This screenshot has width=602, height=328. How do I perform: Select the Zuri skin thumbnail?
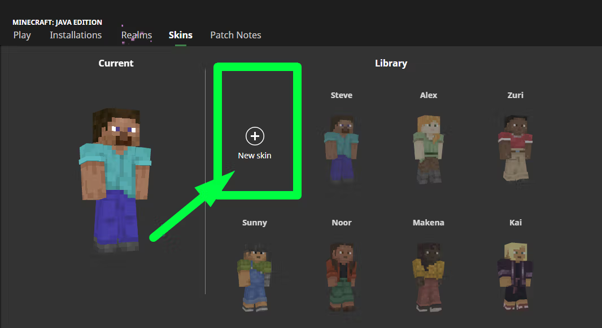click(515, 148)
